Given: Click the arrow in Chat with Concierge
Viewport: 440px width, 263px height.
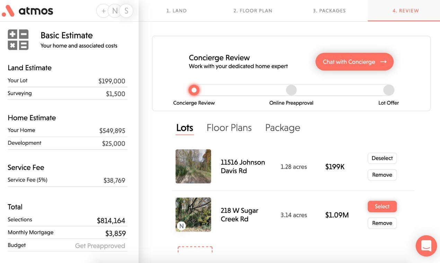Looking at the screenshot, I should (383, 62).
